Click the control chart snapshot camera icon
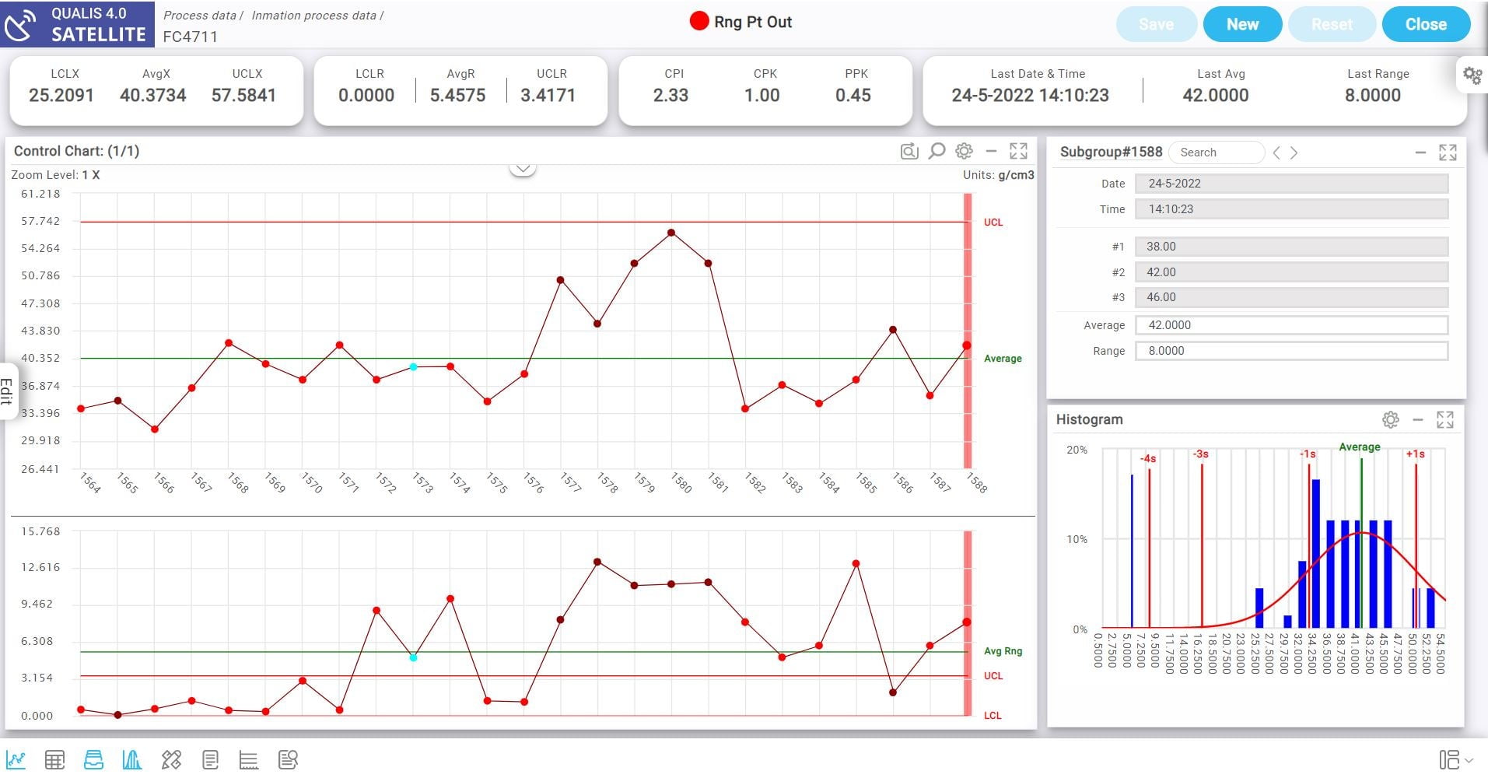Screen dimensions: 1488x778 [909, 151]
